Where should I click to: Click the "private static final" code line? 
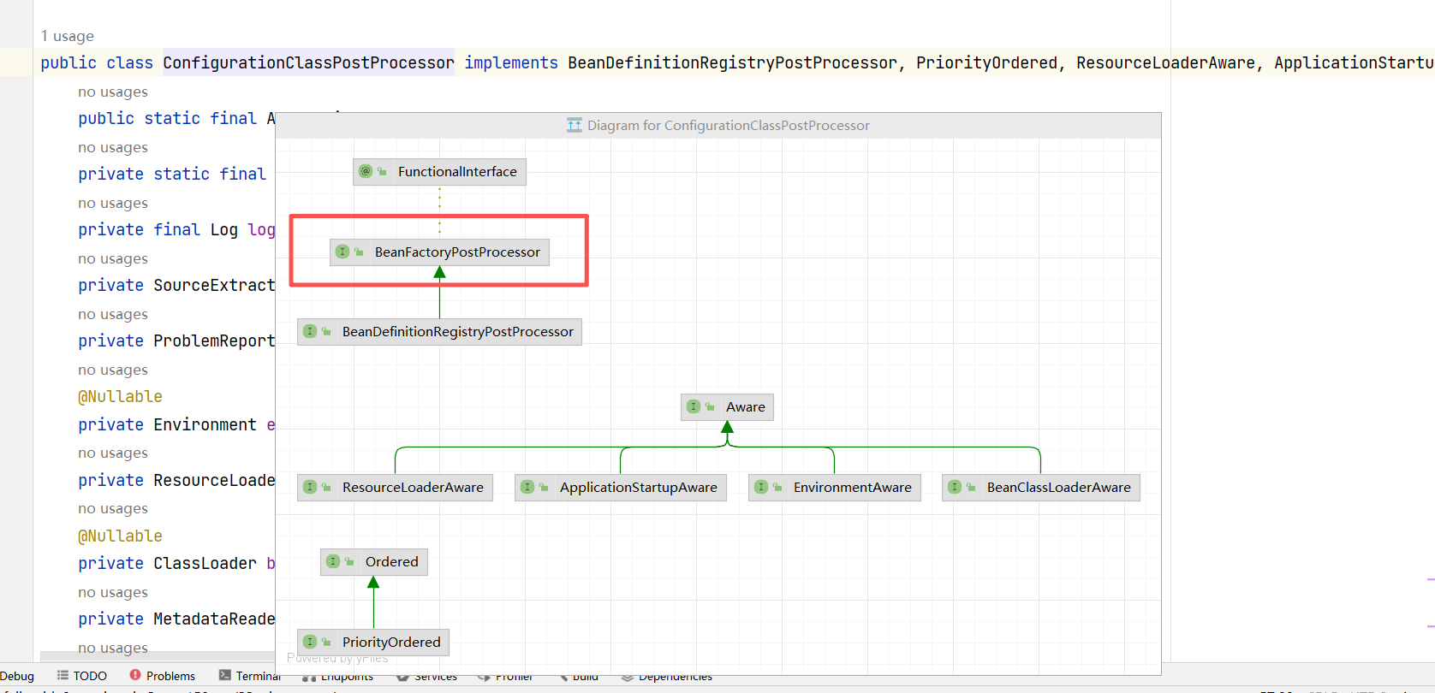(172, 174)
